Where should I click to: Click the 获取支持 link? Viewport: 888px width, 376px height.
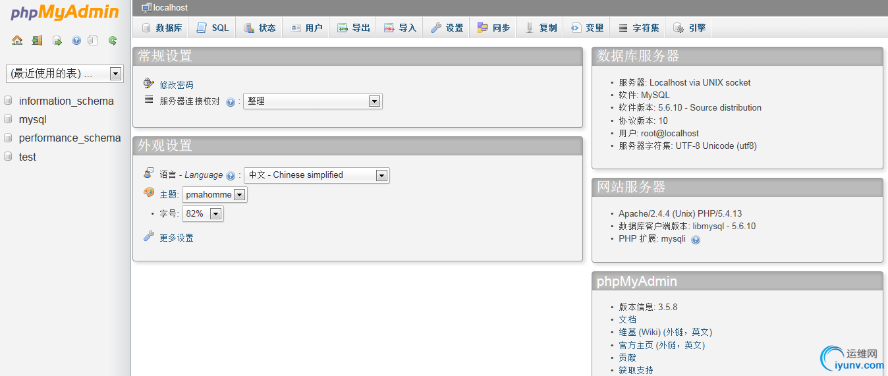[x=636, y=370]
